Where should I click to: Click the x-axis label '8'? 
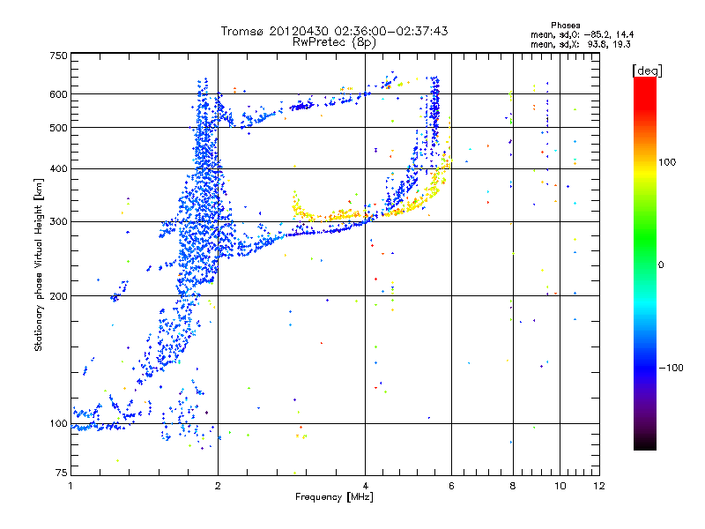click(x=513, y=486)
